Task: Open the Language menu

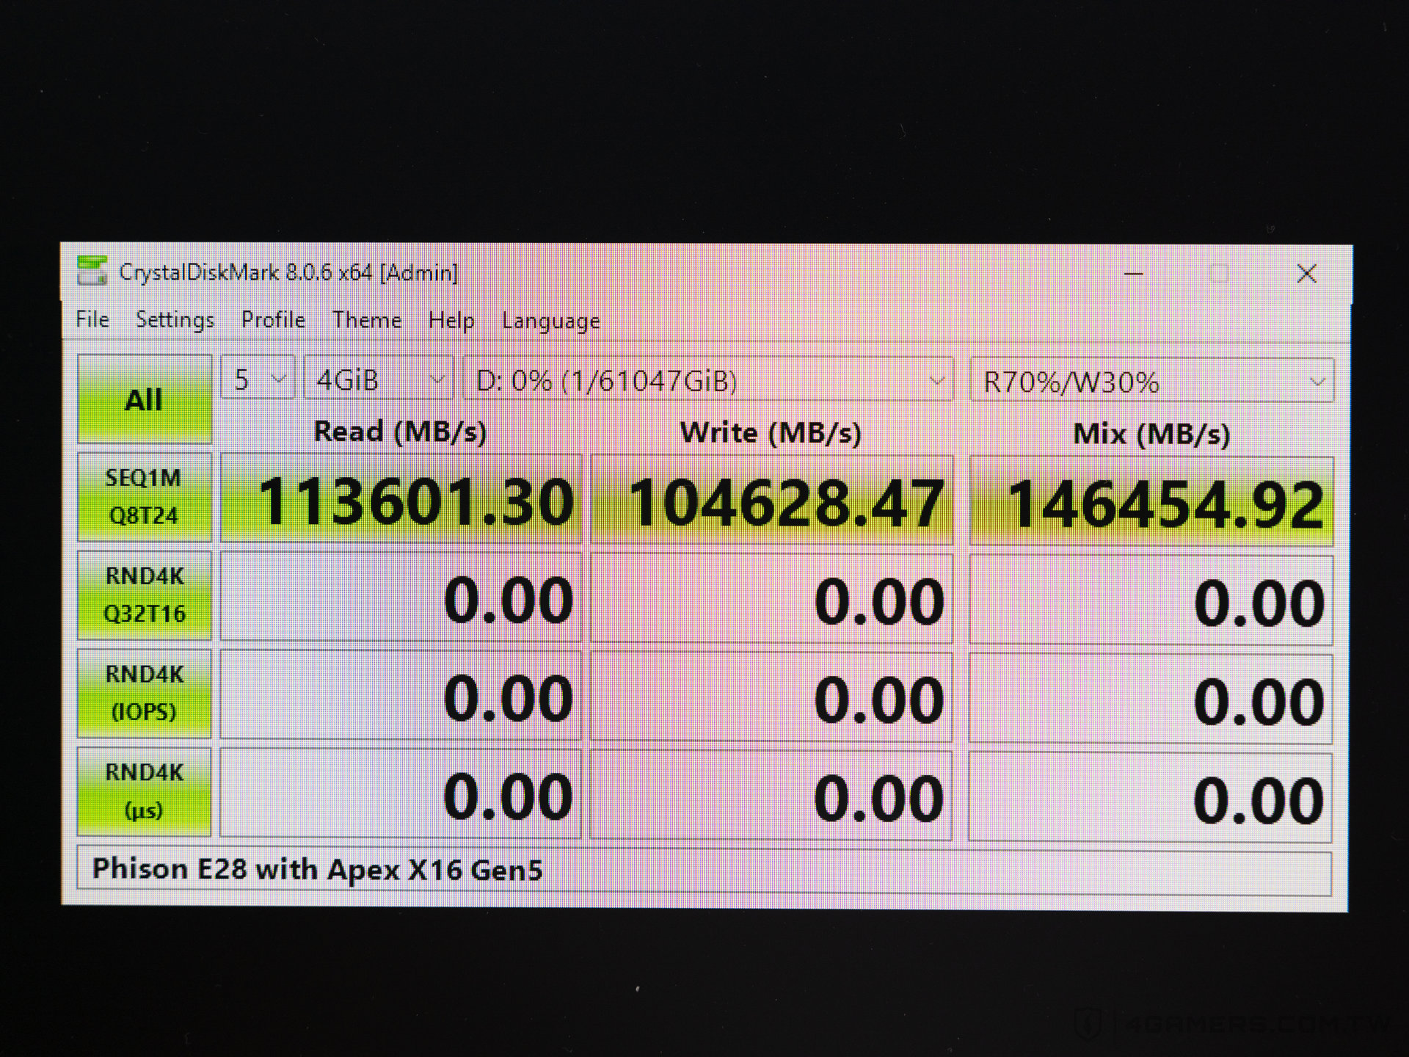Action: (551, 321)
